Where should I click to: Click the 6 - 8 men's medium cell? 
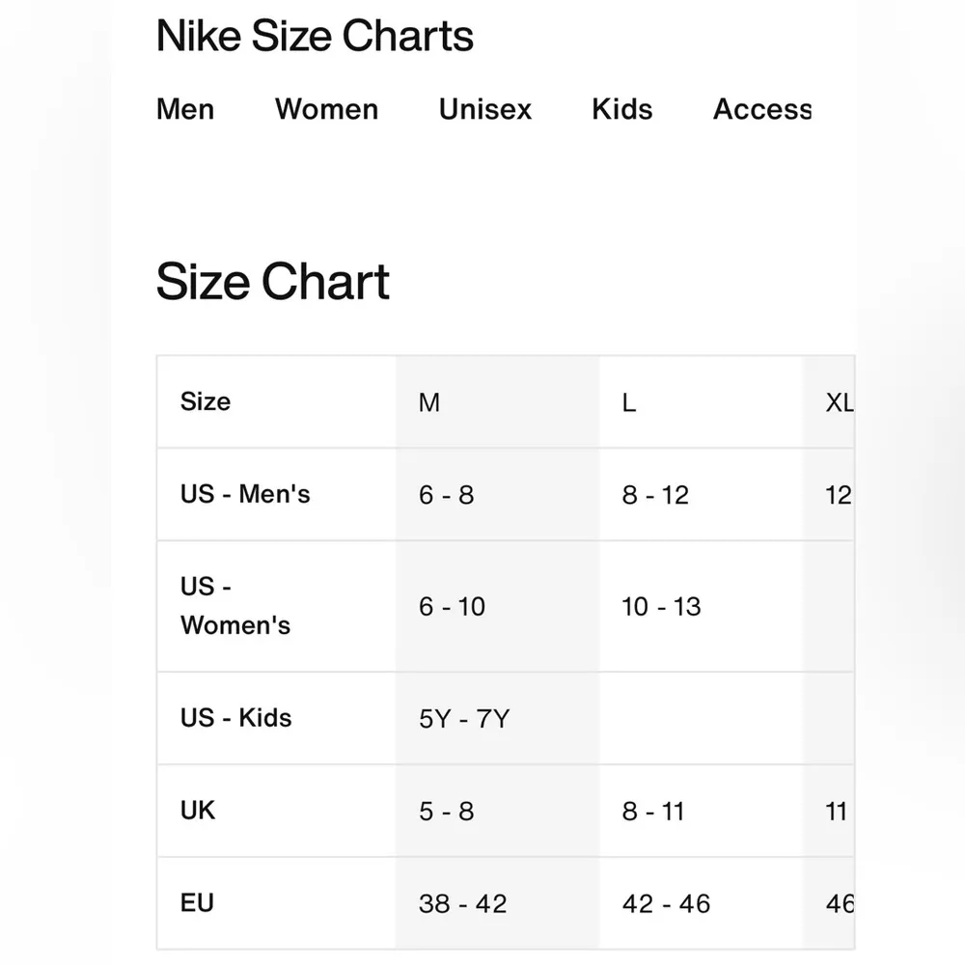tap(446, 495)
